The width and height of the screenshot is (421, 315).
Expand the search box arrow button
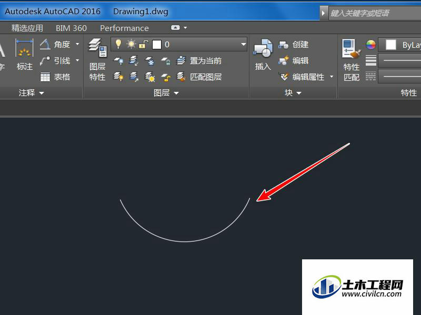tap(323, 13)
